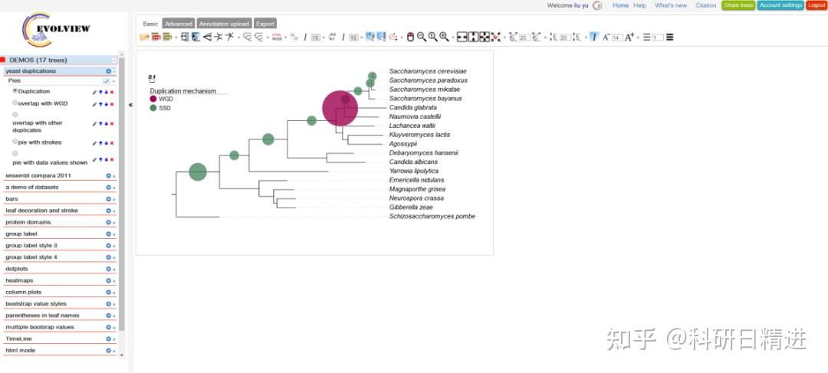The width and height of the screenshot is (828, 373).
Task: Select the overlap with WGD radio button
Action: pos(15,103)
